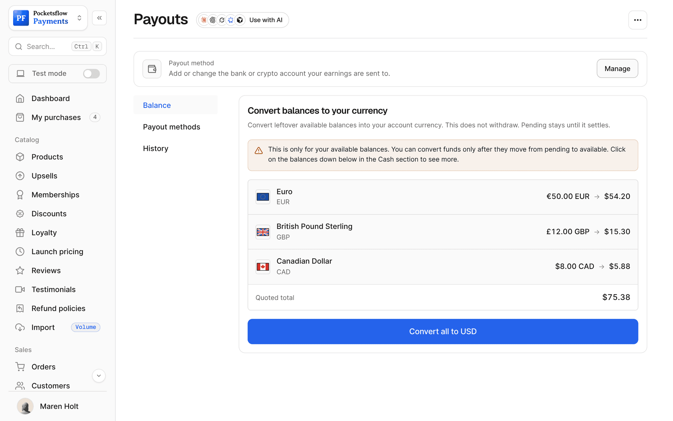
Task: Click the Refund policies receipt icon
Action: click(x=20, y=308)
